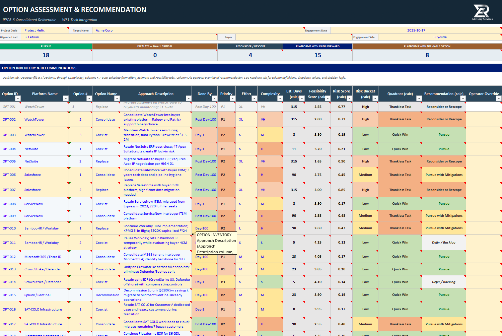
Task: Select High risk bucket in OPT-007 row
Action: pos(365,190)
